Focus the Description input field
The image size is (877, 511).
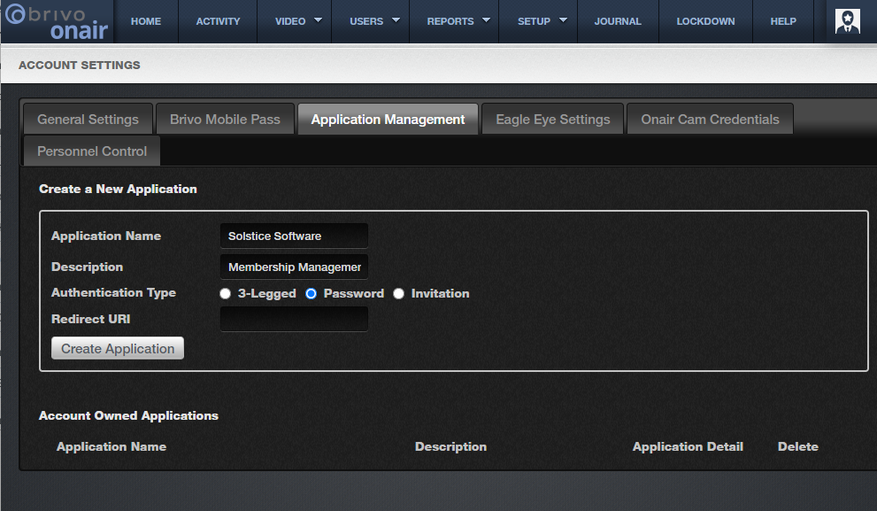point(294,267)
